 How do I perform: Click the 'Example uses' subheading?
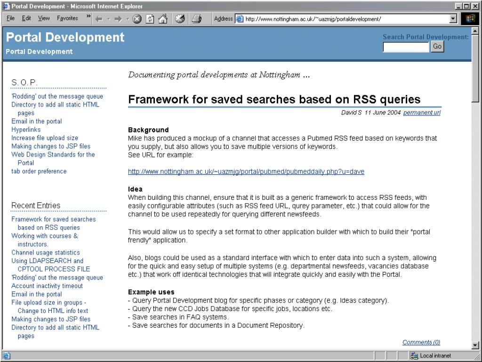click(x=151, y=292)
